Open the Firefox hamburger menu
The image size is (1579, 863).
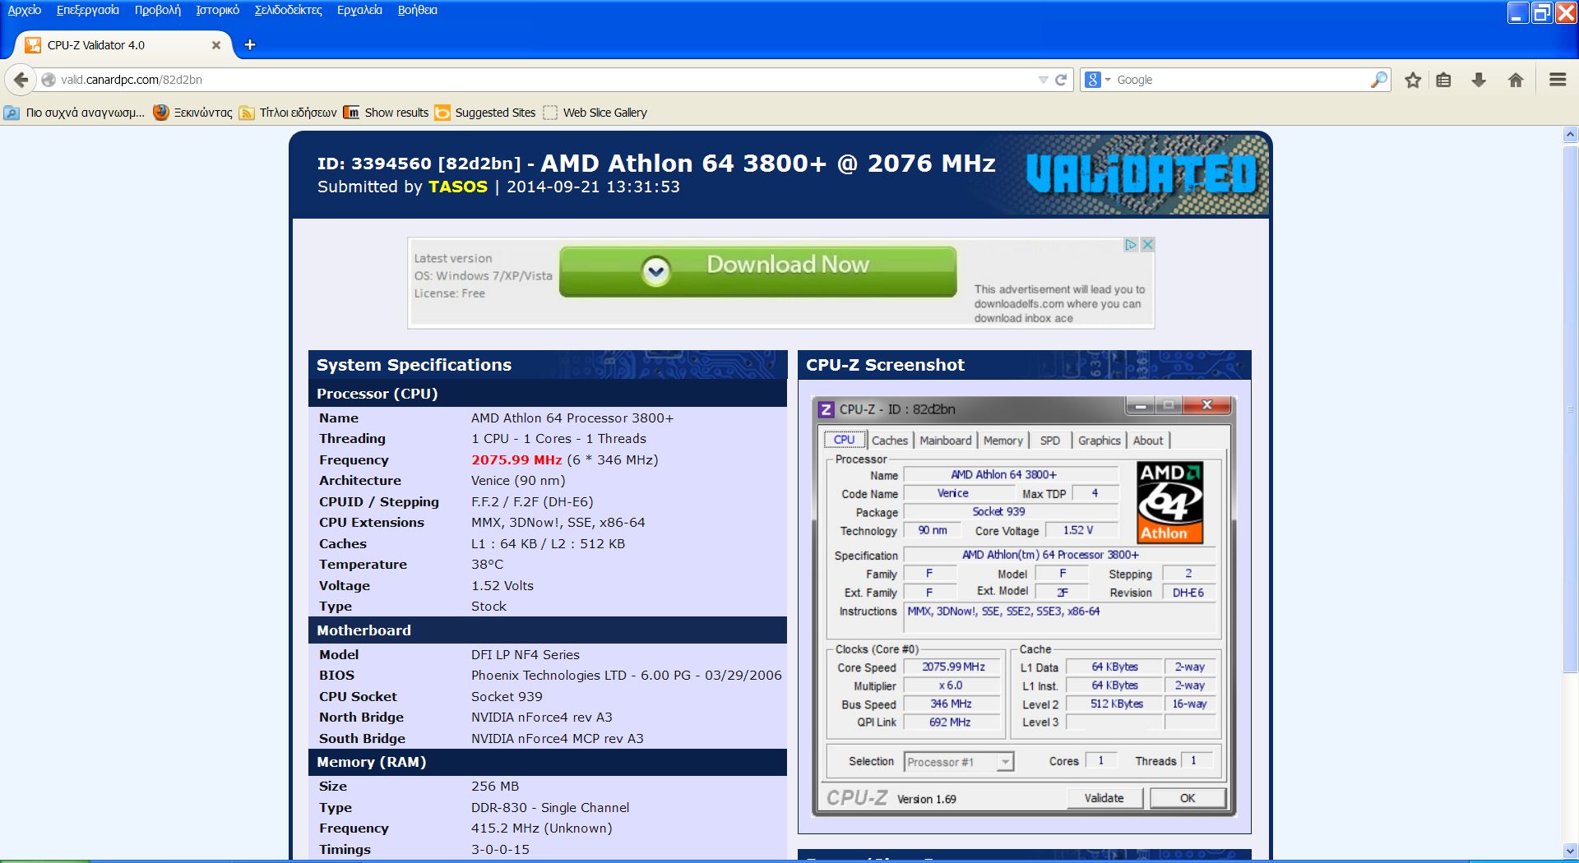pyautogui.click(x=1558, y=80)
